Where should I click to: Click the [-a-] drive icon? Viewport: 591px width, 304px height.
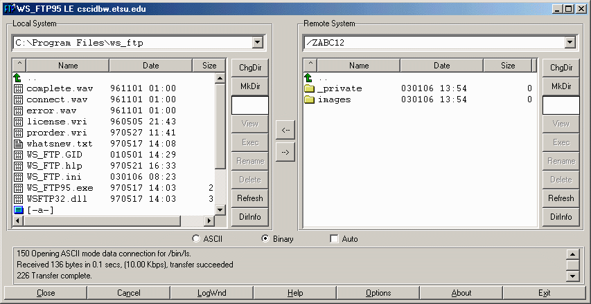click(19, 209)
